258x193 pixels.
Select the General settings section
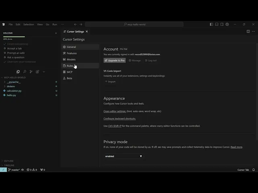click(80, 47)
